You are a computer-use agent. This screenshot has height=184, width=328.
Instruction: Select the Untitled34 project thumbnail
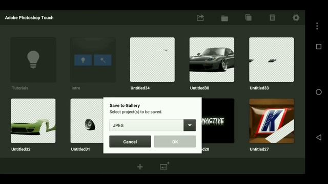click(x=152, y=60)
